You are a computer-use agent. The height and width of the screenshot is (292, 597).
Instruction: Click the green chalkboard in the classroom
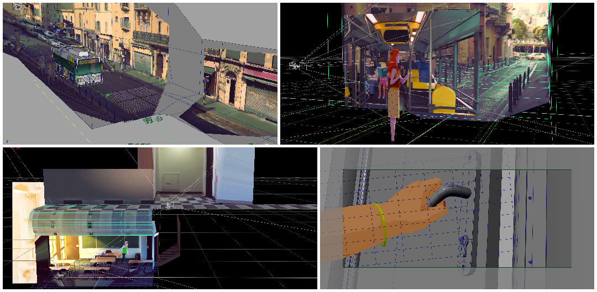98,243
